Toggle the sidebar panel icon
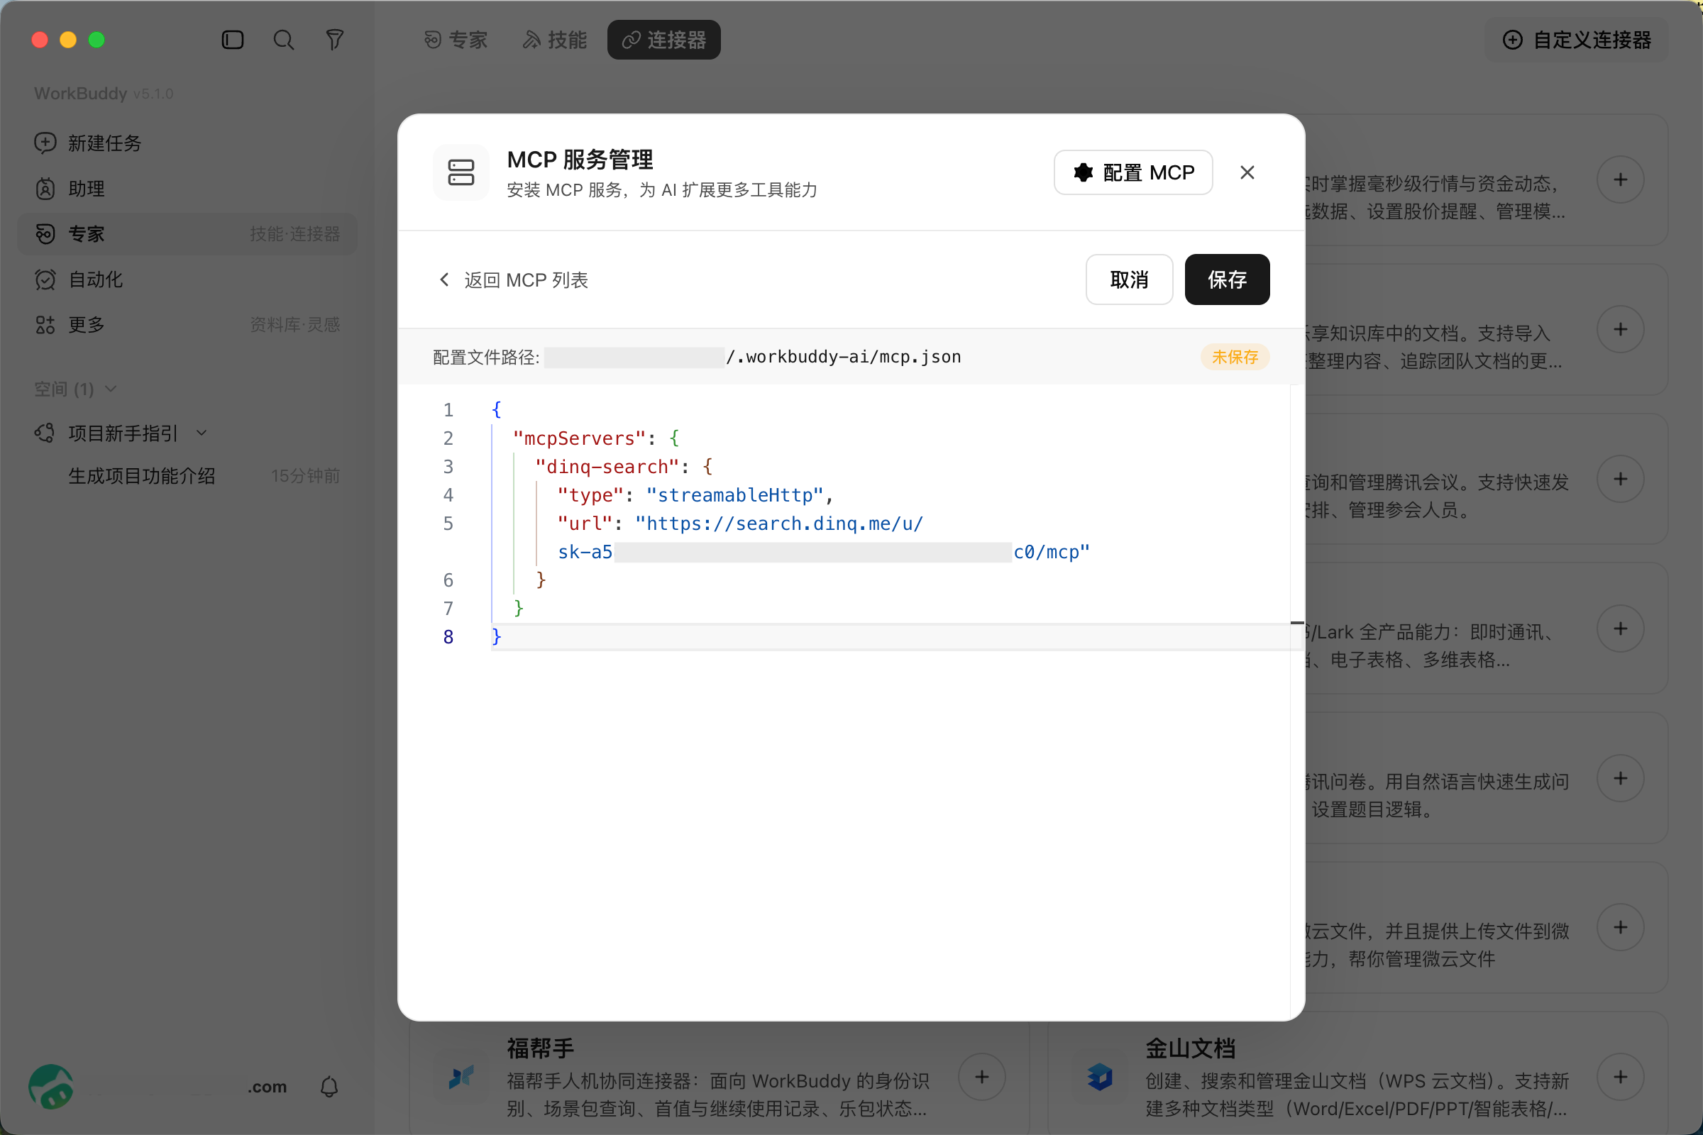1703x1135 pixels. pyautogui.click(x=233, y=40)
